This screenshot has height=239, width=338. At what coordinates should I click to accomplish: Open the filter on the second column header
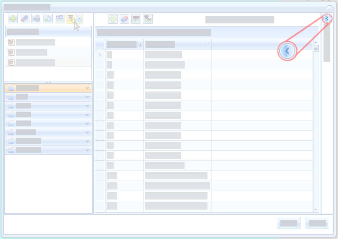(x=207, y=44)
